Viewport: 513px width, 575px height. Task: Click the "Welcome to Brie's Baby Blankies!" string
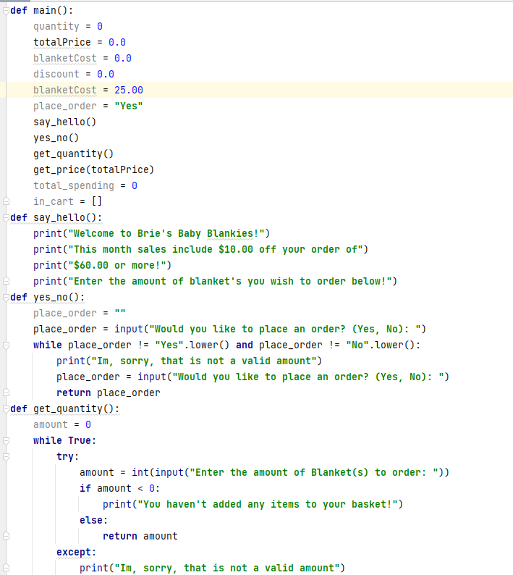[166, 234]
